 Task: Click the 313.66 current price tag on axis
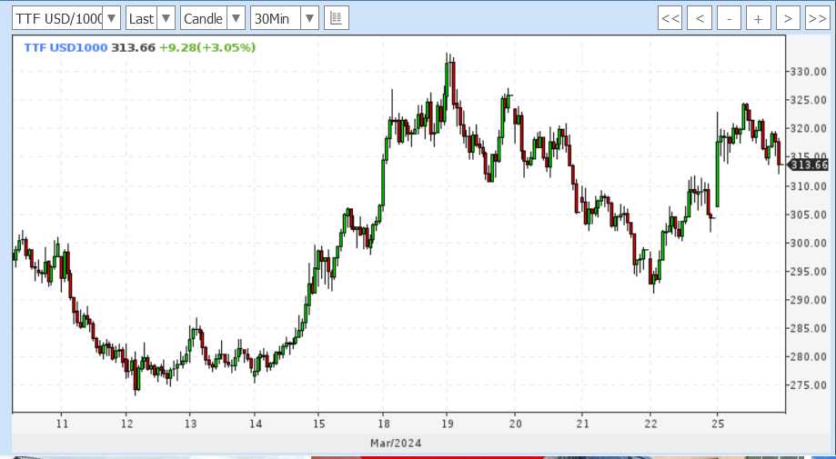click(x=809, y=165)
